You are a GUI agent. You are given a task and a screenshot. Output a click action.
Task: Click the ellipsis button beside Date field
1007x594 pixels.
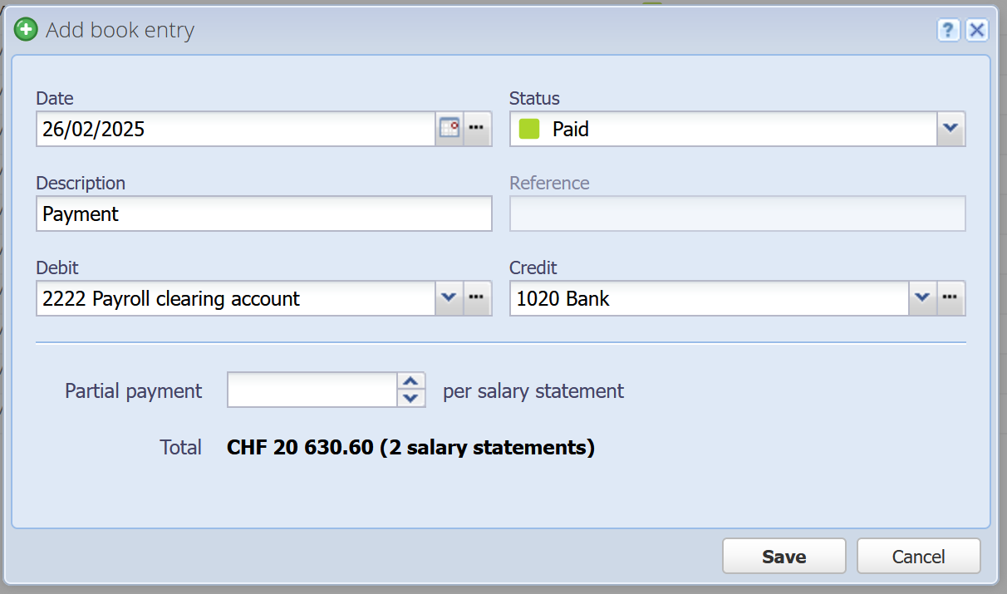[477, 129]
